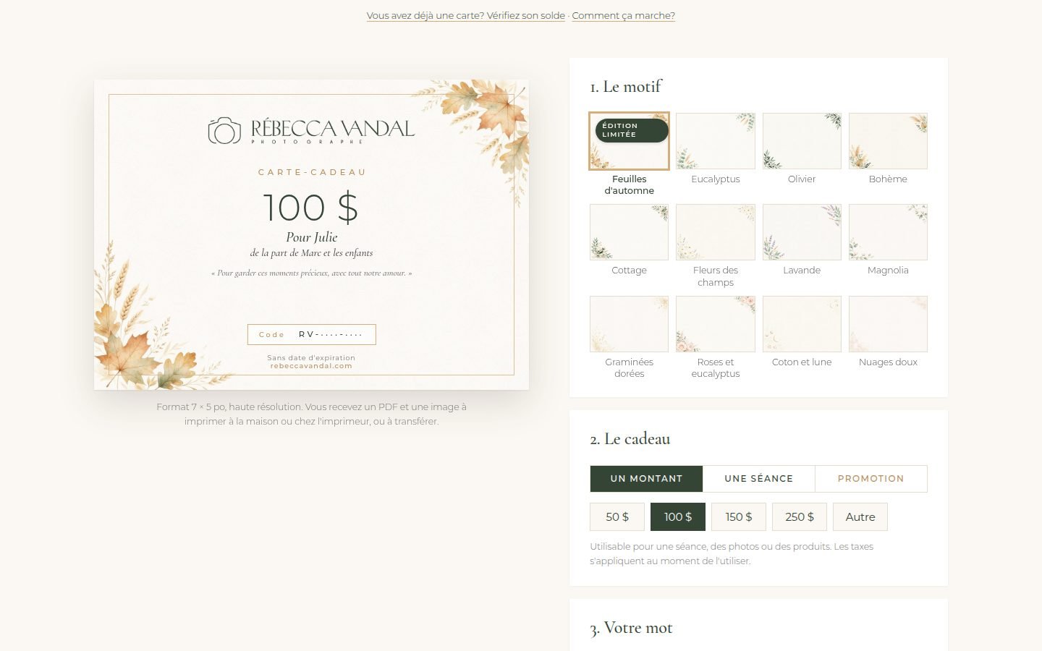This screenshot has height=651, width=1042.
Task: Pick the Graminées dorées motif
Action: [x=629, y=324]
